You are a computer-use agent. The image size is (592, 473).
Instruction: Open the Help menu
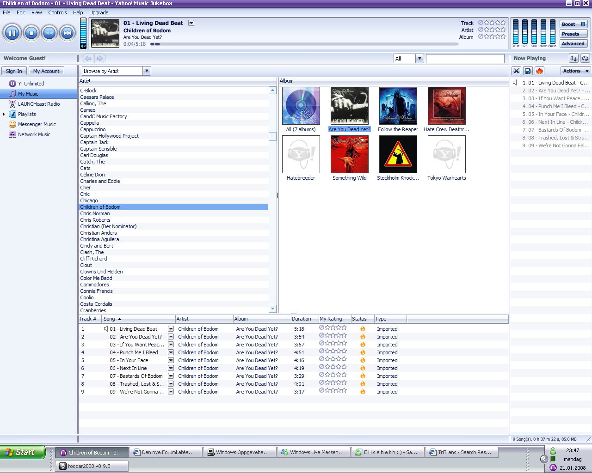(x=78, y=12)
